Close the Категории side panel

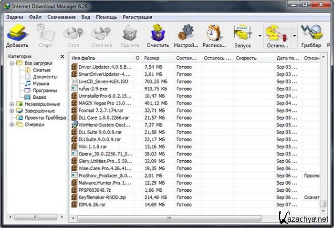pyautogui.click(x=63, y=56)
